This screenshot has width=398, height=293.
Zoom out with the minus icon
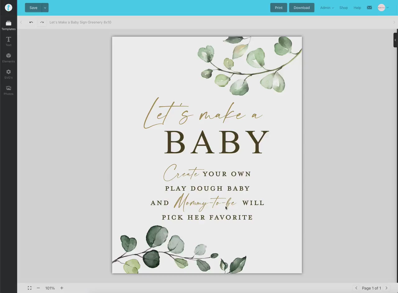click(x=38, y=288)
